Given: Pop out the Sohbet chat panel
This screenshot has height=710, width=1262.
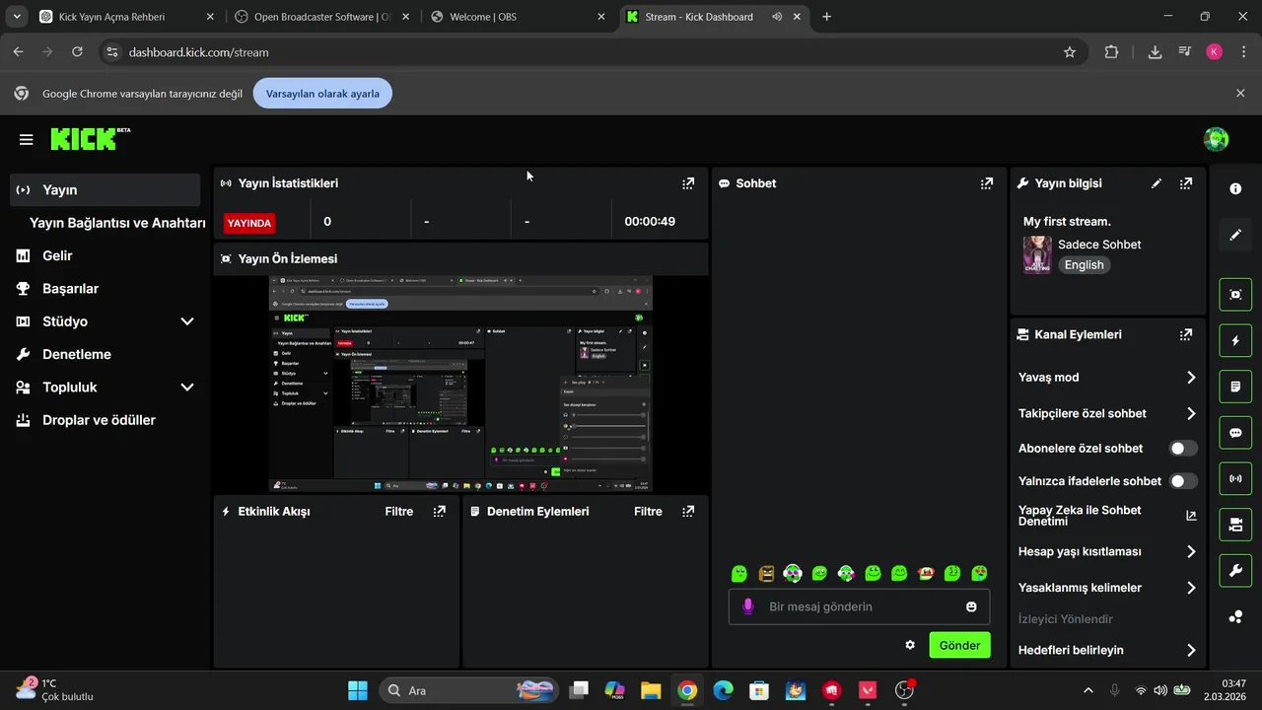Looking at the screenshot, I should [x=986, y=183].
